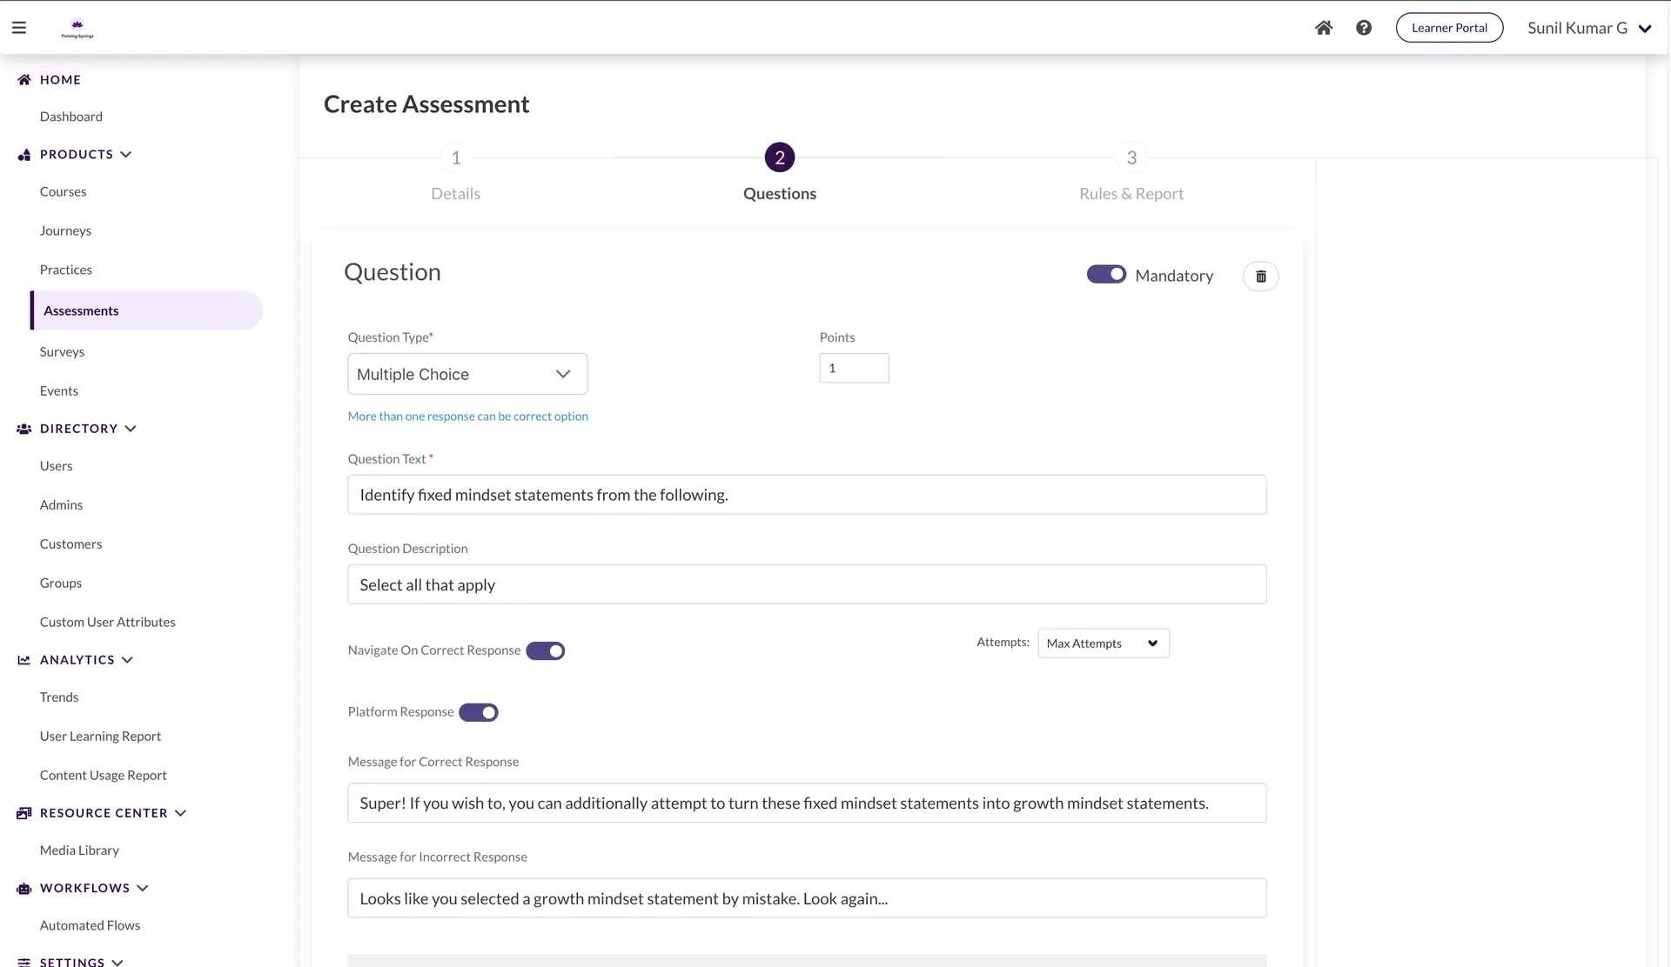Click the Products section icon

click(x=24, y=155)
